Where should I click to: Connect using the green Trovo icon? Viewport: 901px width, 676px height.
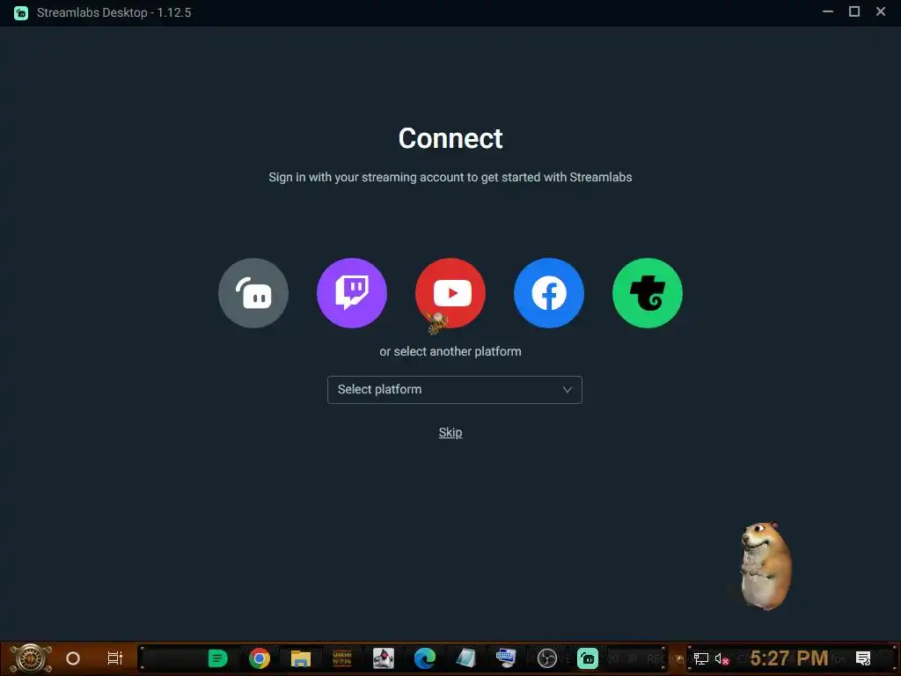[648, 293]
